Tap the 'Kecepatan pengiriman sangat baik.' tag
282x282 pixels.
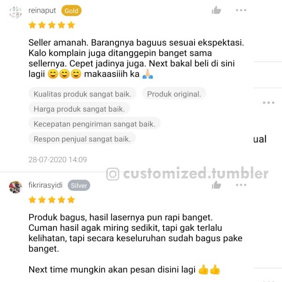point(94,124)
